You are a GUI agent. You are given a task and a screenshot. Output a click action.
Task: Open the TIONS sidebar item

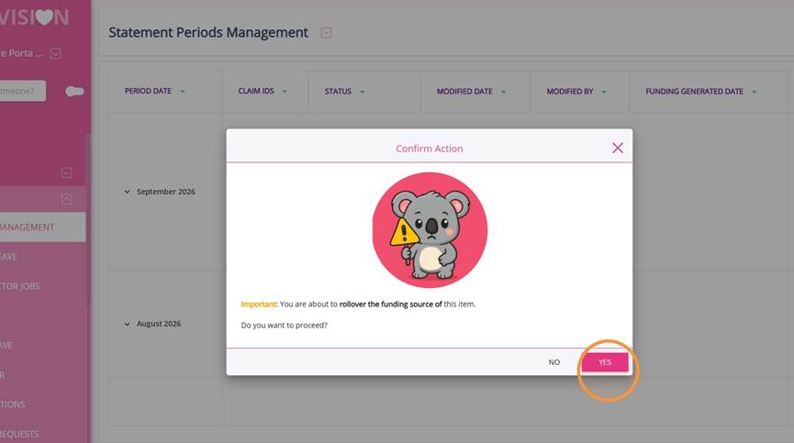coord(13,404)
